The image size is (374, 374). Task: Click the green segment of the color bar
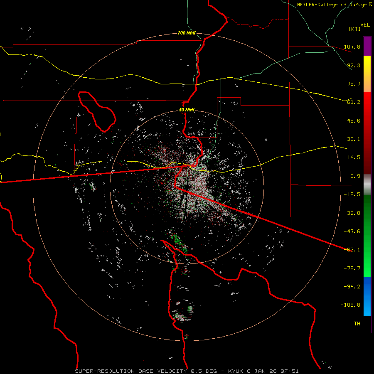[367, 236]
